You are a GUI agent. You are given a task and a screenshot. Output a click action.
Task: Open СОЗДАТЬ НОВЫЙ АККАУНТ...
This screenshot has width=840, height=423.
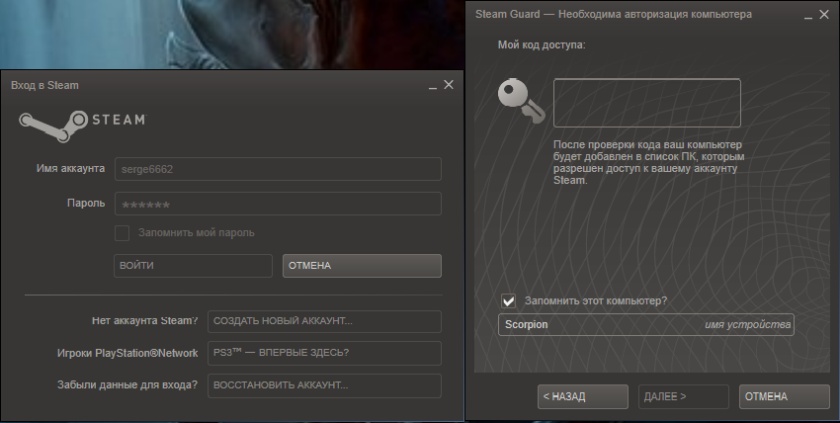pyautogui.click(x=325, y=321)
